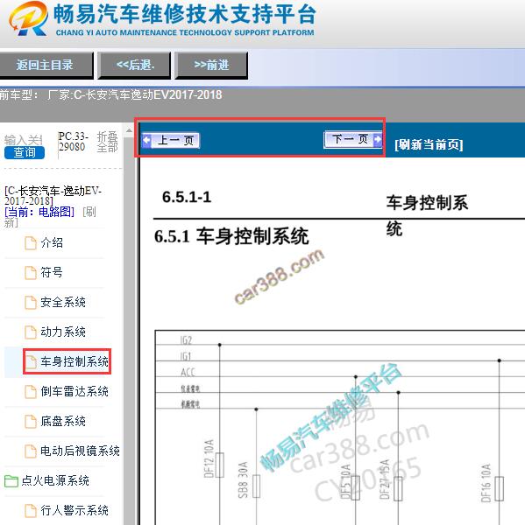Open the 介绍 tree item

point(52,242)
